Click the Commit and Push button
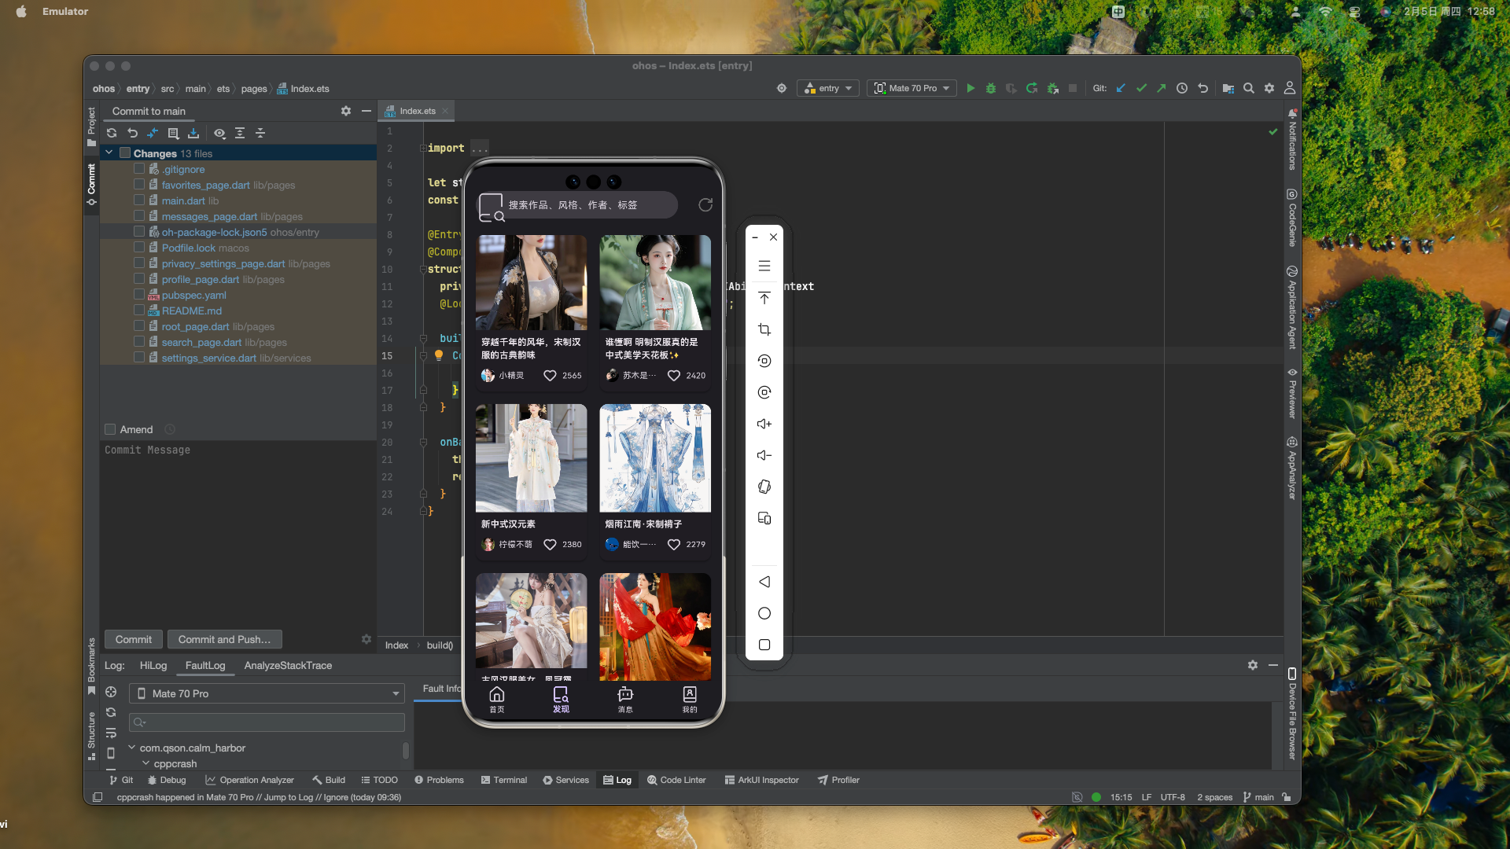The height and width of the screenshot is (849, 1510). pyautogui.click(x=224, y=639)
